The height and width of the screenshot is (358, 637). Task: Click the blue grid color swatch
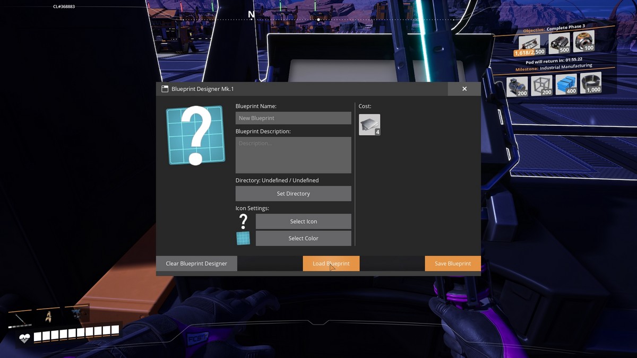pos(243,238)
